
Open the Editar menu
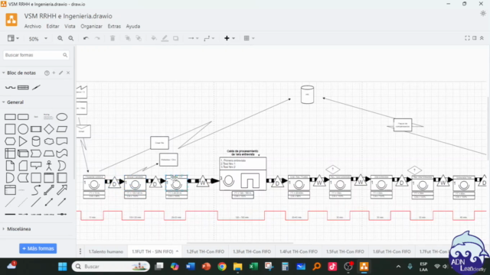(x=53, y=26)
